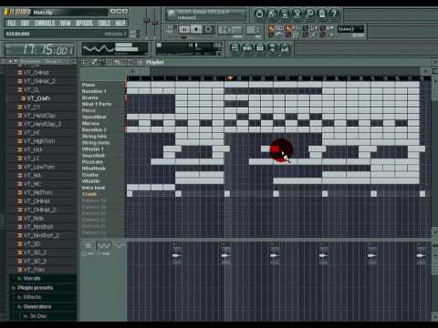This screenshot has height=328, width=438.
Task: Adjust the master volume slider
Action: (147, 21)
